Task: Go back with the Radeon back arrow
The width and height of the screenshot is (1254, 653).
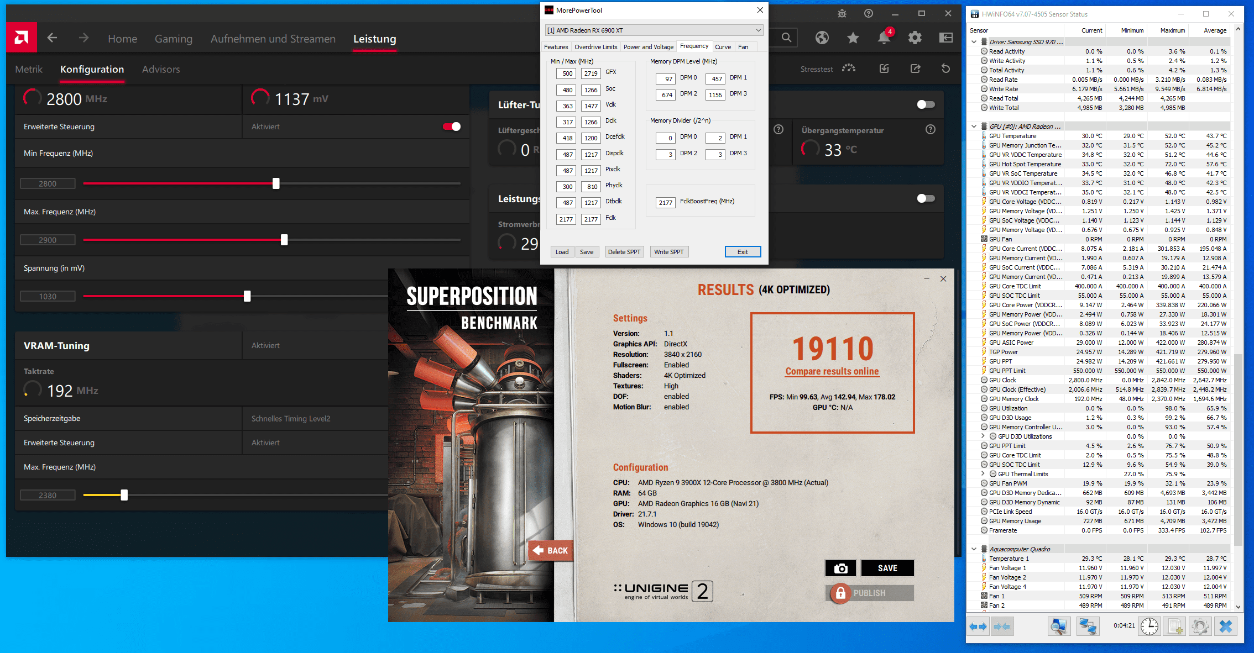Action: pyautogui.click(x=52, y=38)
